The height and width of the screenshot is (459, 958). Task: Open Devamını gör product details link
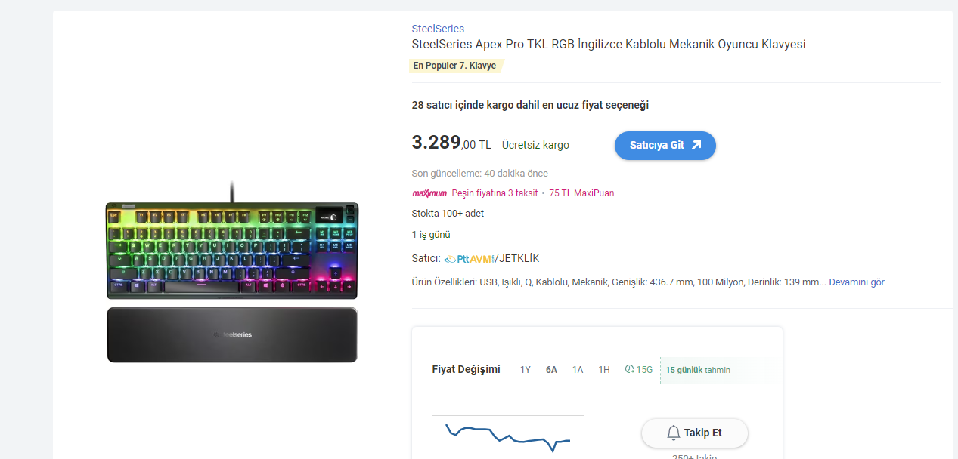pos(857,282)
